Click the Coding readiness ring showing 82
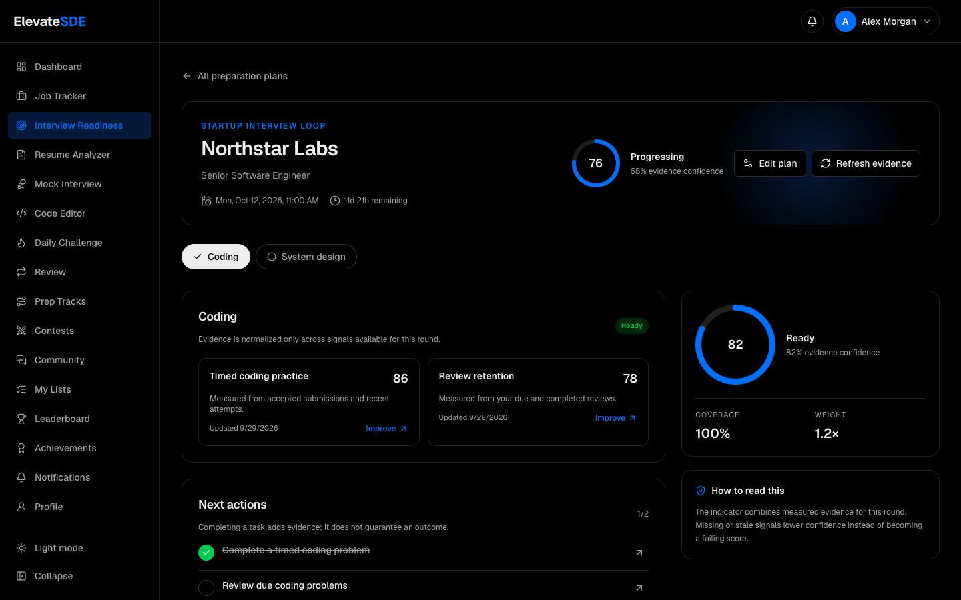 coord(735,345)
